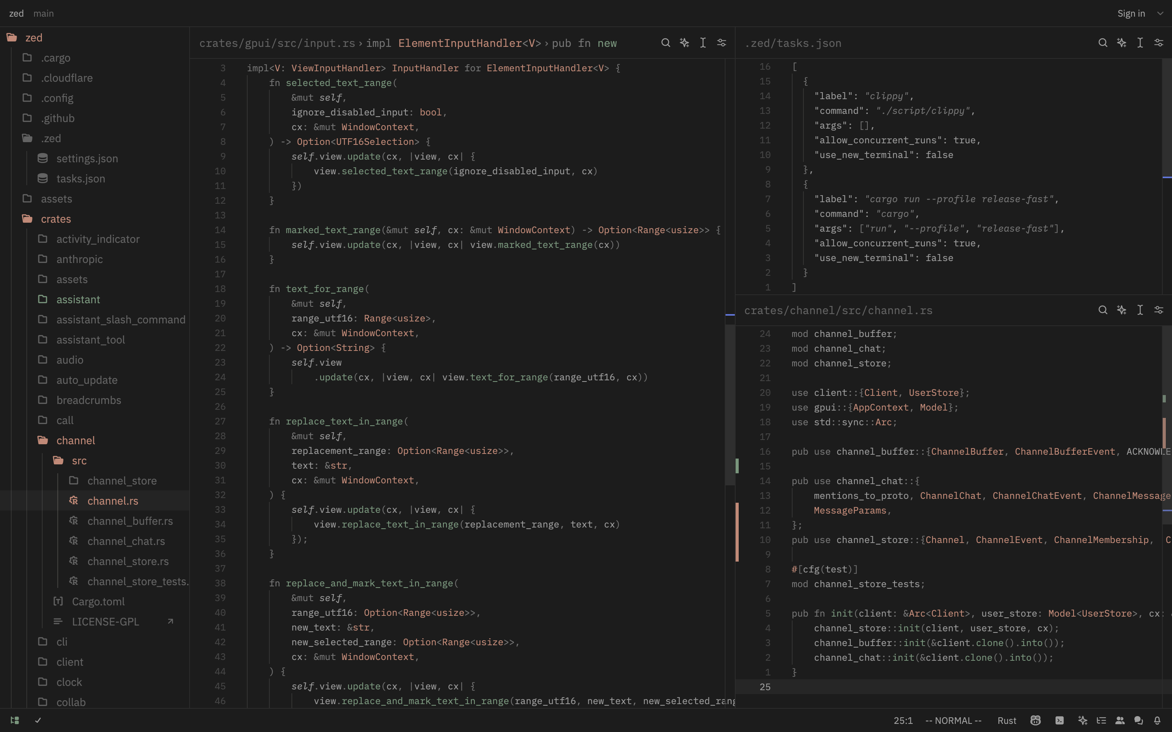Image resolution: width=1172 pixels, height=732 pixels.
Task: Open the main branch switcher
Action: click(x=43, y=14)
